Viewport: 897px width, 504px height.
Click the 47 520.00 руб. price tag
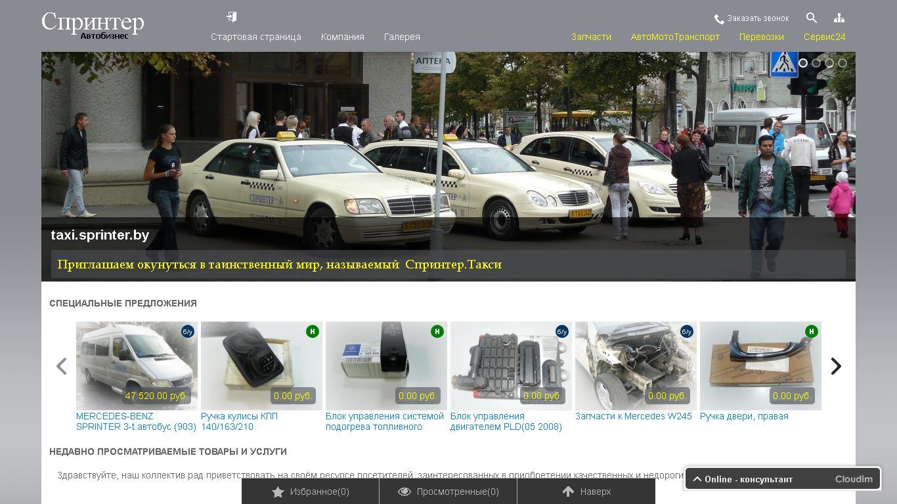pyautogui.click(x=156, y=396)
